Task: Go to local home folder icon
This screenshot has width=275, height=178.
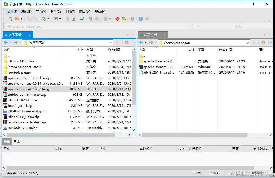Action: [126, 42]
